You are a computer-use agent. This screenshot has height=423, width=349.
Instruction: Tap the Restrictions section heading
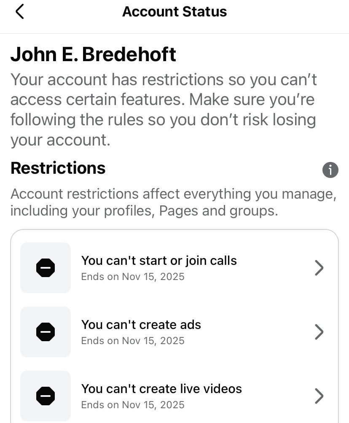[x=58, y=168]
